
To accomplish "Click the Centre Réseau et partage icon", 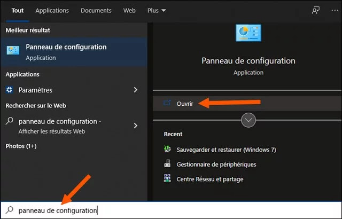I will pos(167,178).
